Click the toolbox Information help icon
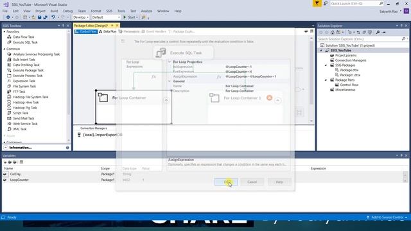This screenshot has width=411, height=231. coord(67,148)
